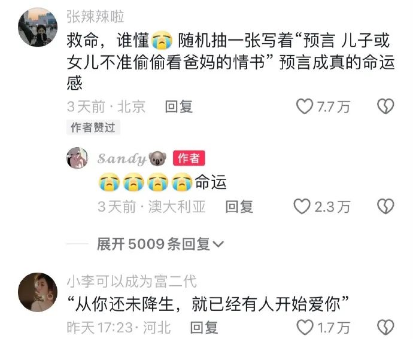Open Sandy's profile avatar
Viewport: 413px width, 339px height.
(x=77, y=158)
